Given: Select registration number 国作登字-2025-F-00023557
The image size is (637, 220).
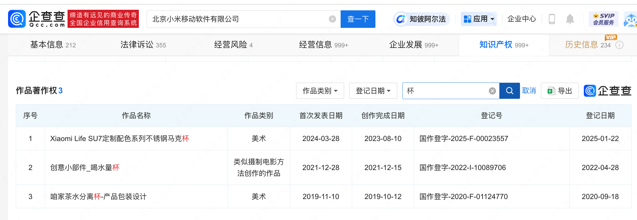Looking at the screenshot, I should [x=464, y=138].
